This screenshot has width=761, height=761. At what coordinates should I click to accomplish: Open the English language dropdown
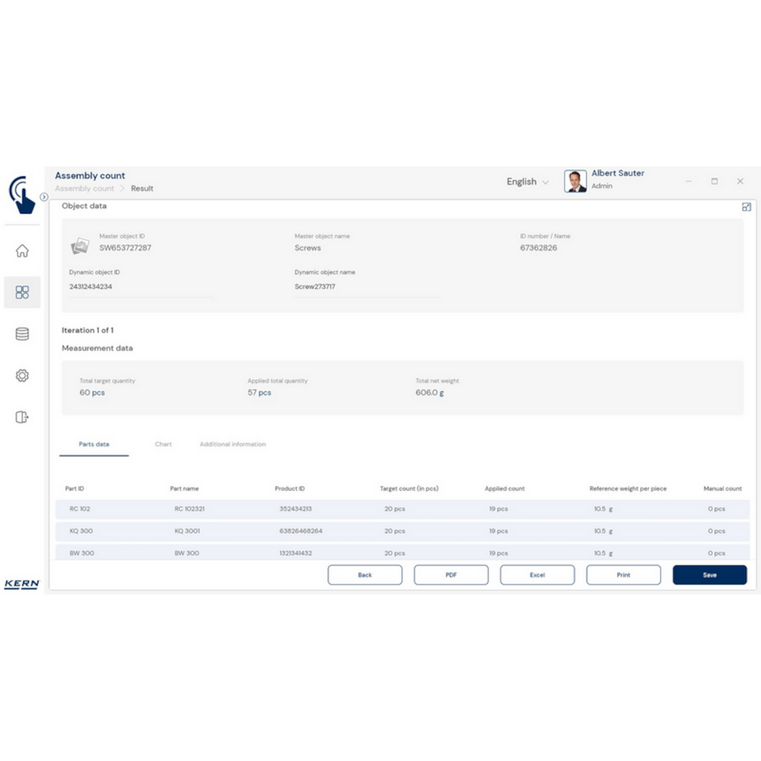click(527, 182)
